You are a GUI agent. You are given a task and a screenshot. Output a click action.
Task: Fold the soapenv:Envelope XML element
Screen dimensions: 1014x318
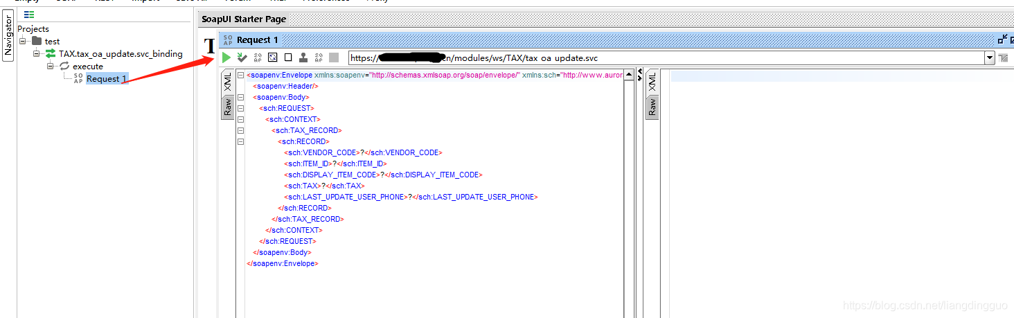(240, 75)
